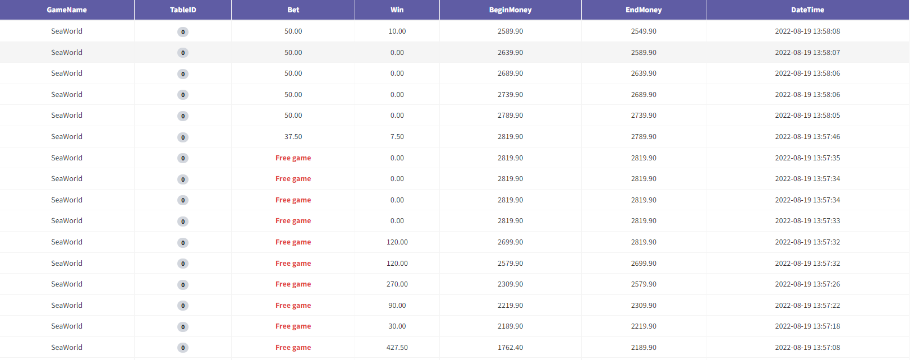Click the Free game label at 13:57:22
The height and width of the screenshot is (360, 914).
[x=293, y=306]
